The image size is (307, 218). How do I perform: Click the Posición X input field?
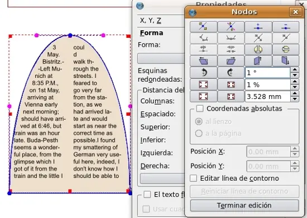(x=268, y=152)
